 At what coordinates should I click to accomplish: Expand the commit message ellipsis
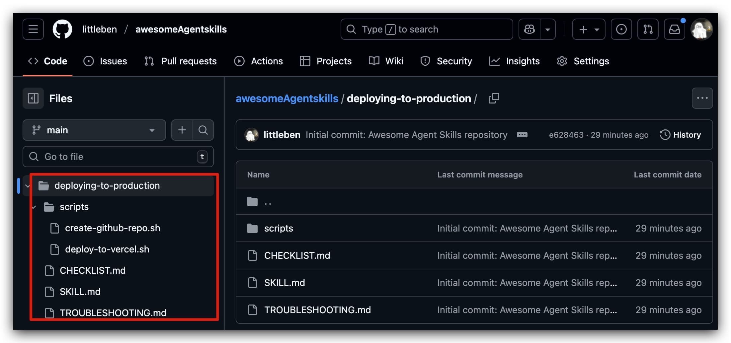pos(522,135)
